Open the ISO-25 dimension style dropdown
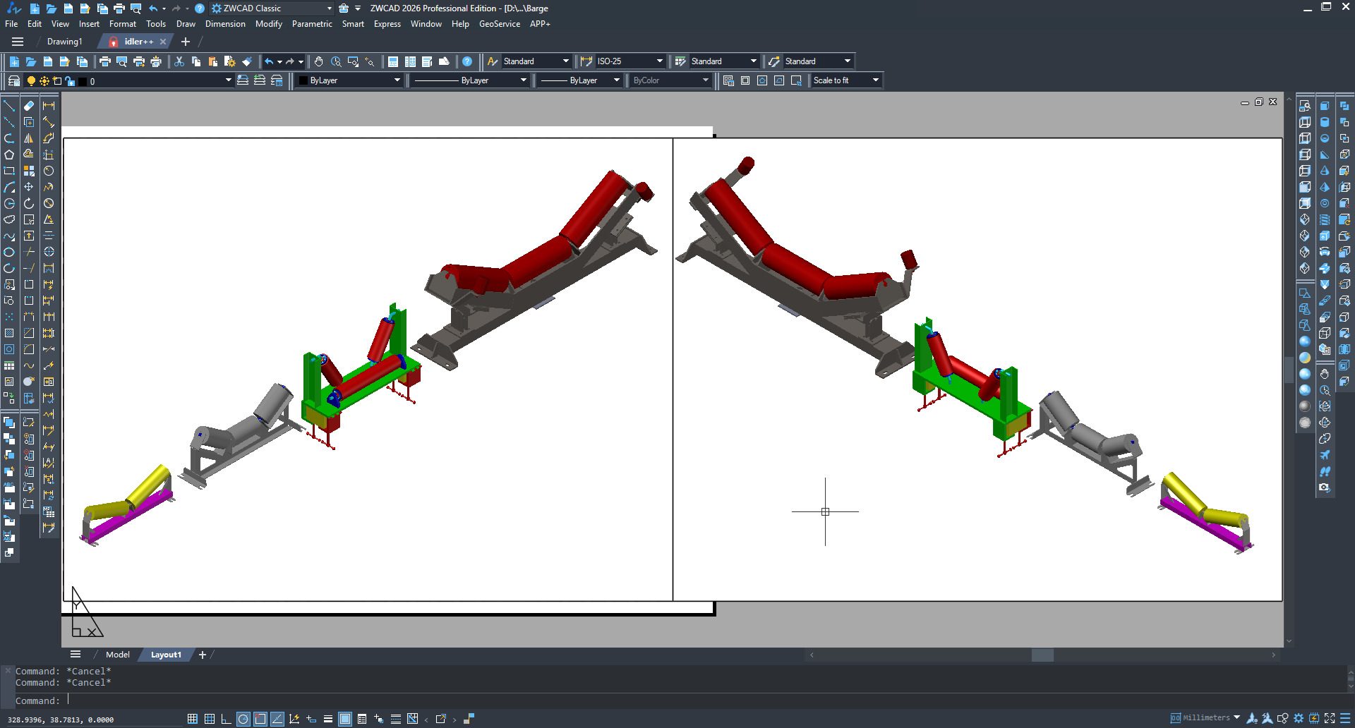 pos(659,61)
